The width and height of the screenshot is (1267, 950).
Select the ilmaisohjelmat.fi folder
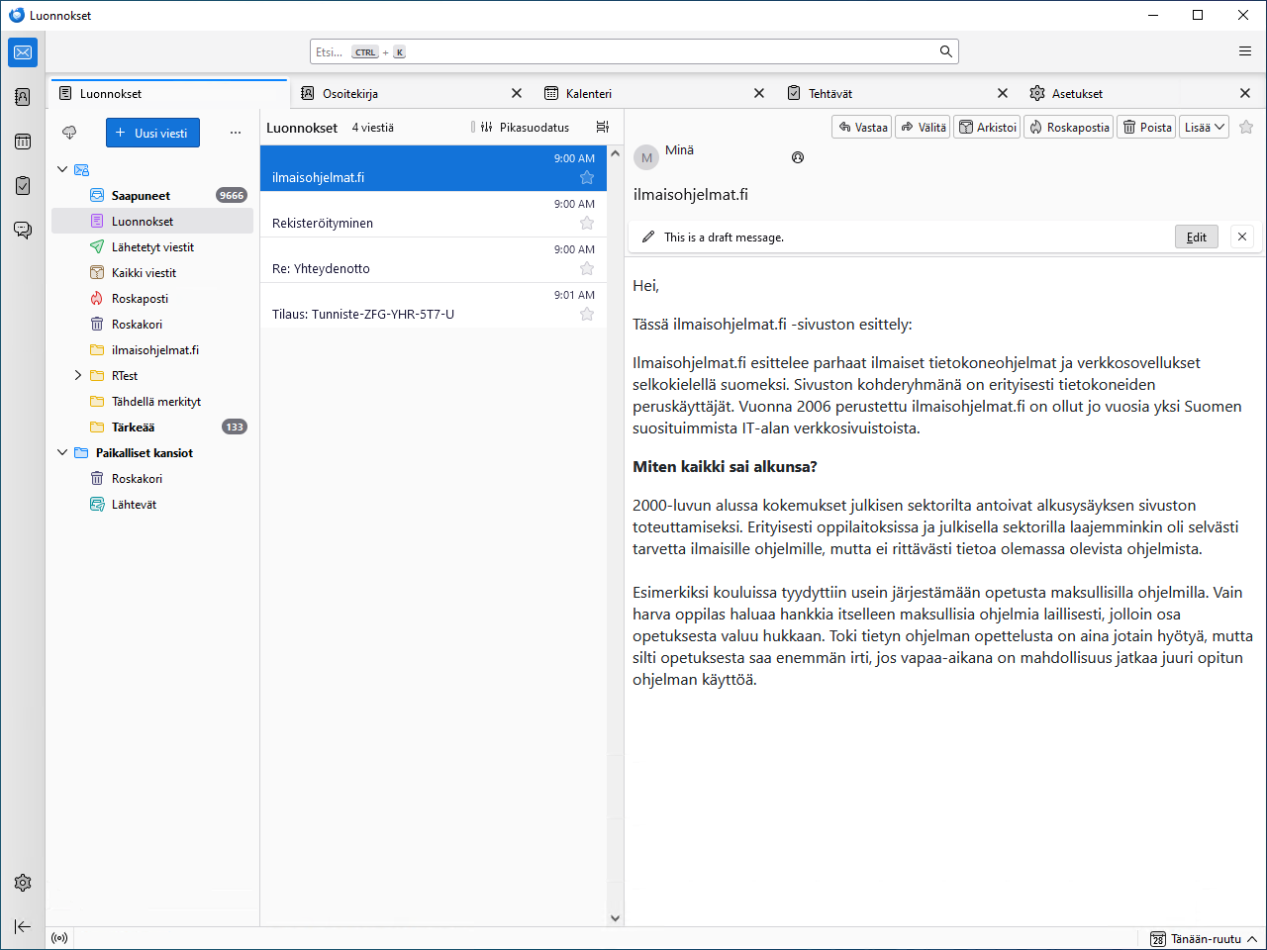152,349
